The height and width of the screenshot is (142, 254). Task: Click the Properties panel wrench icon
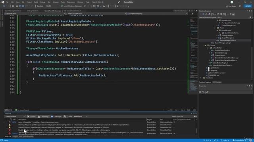pos(207,92)
